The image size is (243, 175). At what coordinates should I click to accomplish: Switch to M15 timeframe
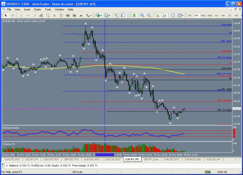(203, 15)
